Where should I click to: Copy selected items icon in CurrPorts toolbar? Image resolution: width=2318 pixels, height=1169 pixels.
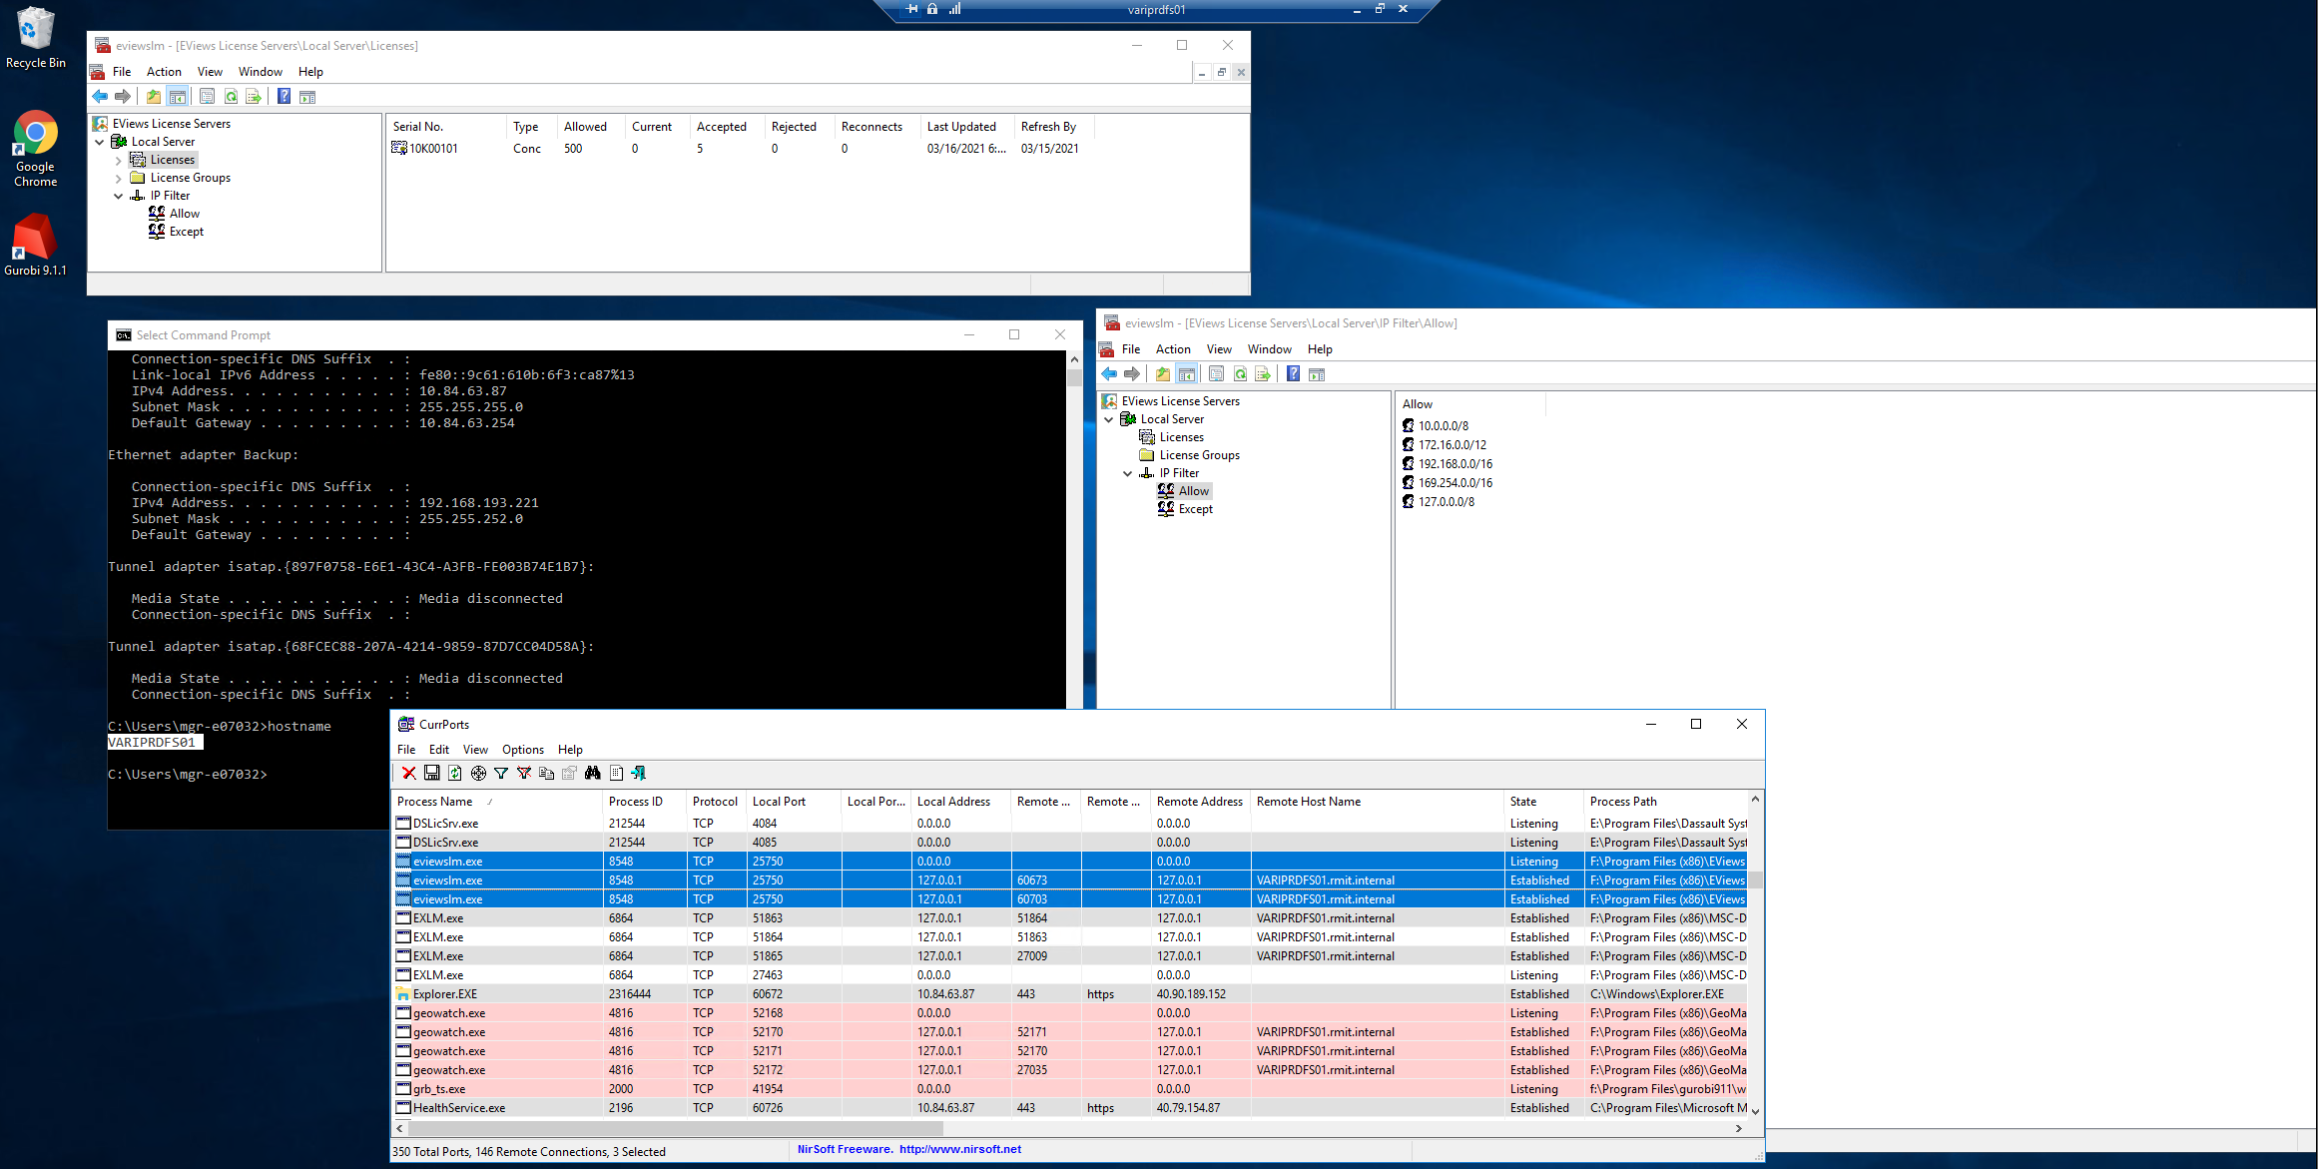pos(546,773)
